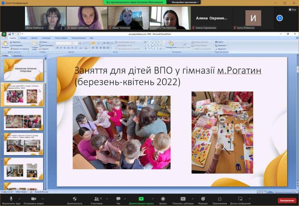Image resolution: width=299 pixels, height=206 pixels.
Task: Expand subtitles options arrow
Action: click(x=193, y=199)
